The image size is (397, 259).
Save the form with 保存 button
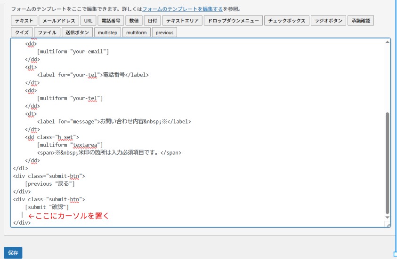(13, 253)
